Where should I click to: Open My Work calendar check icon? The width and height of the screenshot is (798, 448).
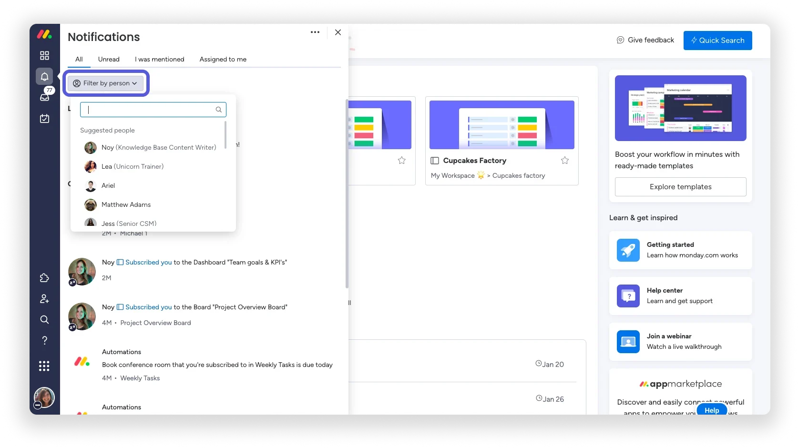point(44,118)
